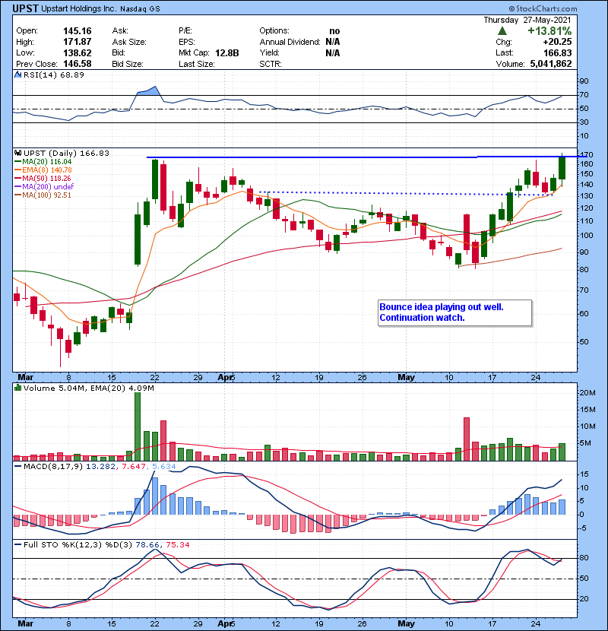
Task: Click the Last price 166.83 in header
Action: pos(557,52)
